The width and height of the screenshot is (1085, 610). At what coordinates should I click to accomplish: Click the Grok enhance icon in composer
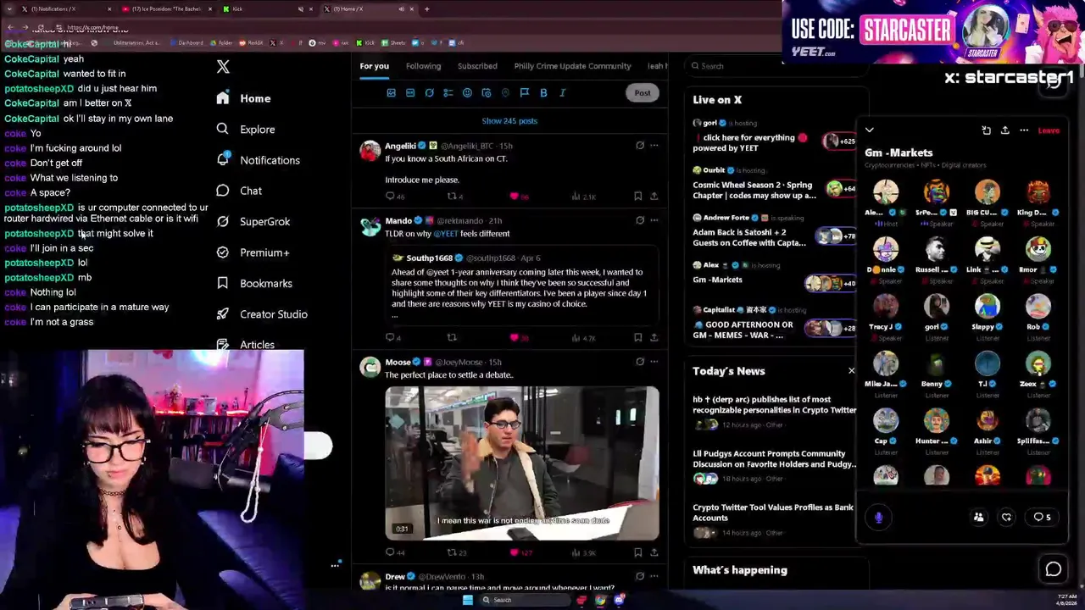[x=429, y=93]
